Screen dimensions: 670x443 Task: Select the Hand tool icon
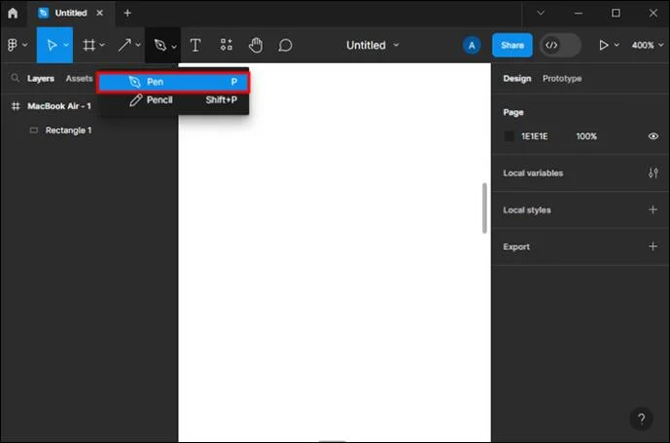pos(256,45)
